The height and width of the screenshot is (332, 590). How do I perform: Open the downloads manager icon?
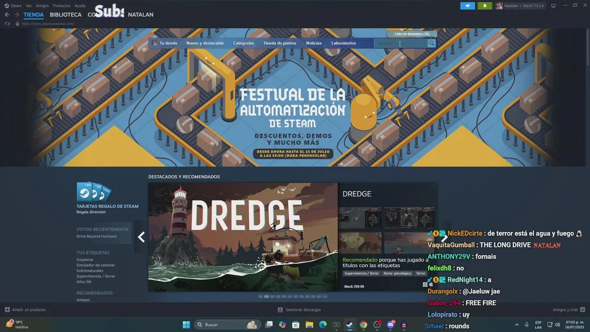280,310
